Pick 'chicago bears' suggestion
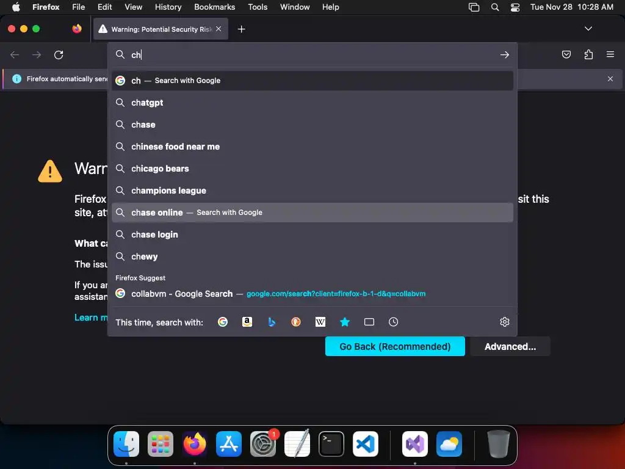 tap(312, 169)
